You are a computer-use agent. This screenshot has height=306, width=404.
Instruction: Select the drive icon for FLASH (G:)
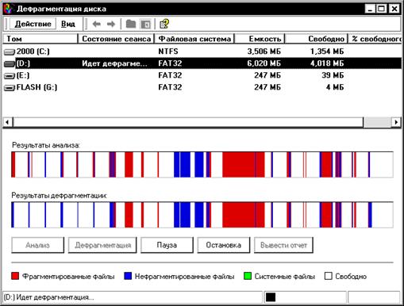click(10, 88)
